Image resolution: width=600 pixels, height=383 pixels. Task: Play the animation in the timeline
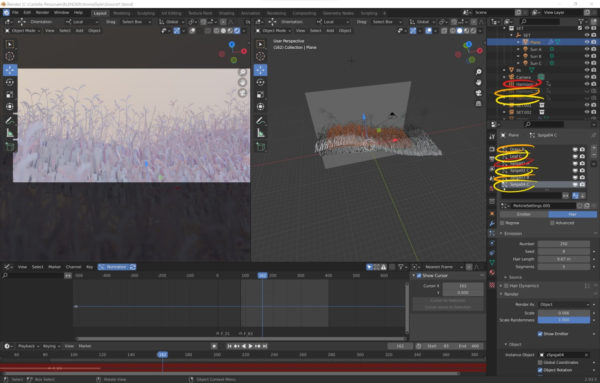click(250, 346)
